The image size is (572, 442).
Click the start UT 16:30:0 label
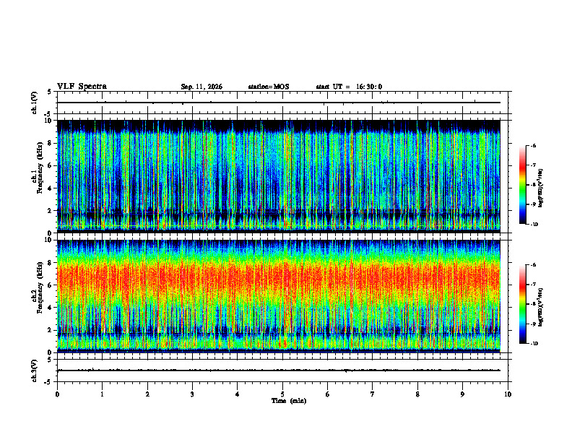[349, 87]
